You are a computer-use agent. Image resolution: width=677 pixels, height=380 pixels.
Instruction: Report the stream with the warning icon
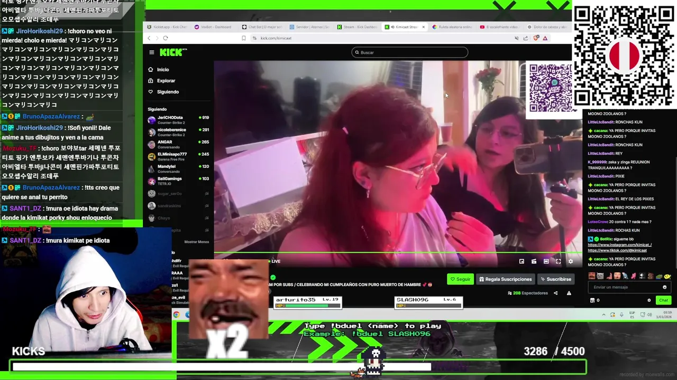pyautogui.click(x=569, y=293)
